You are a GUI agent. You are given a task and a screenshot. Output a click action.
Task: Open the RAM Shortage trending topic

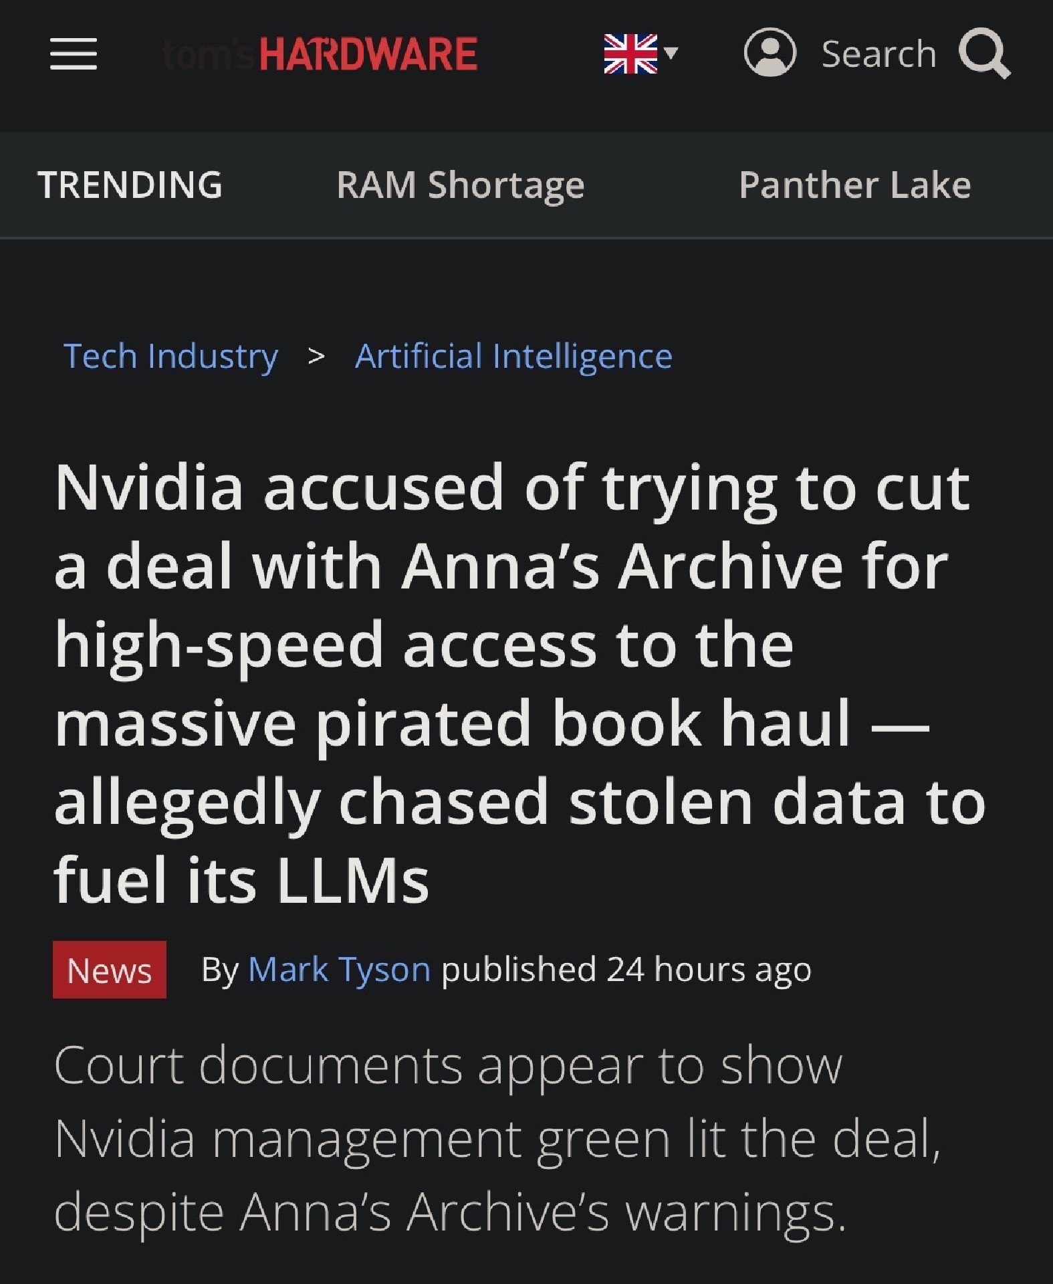460,185
